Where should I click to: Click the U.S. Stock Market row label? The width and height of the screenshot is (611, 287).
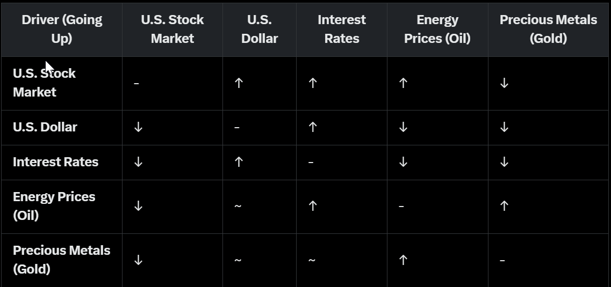pos(44,83)
